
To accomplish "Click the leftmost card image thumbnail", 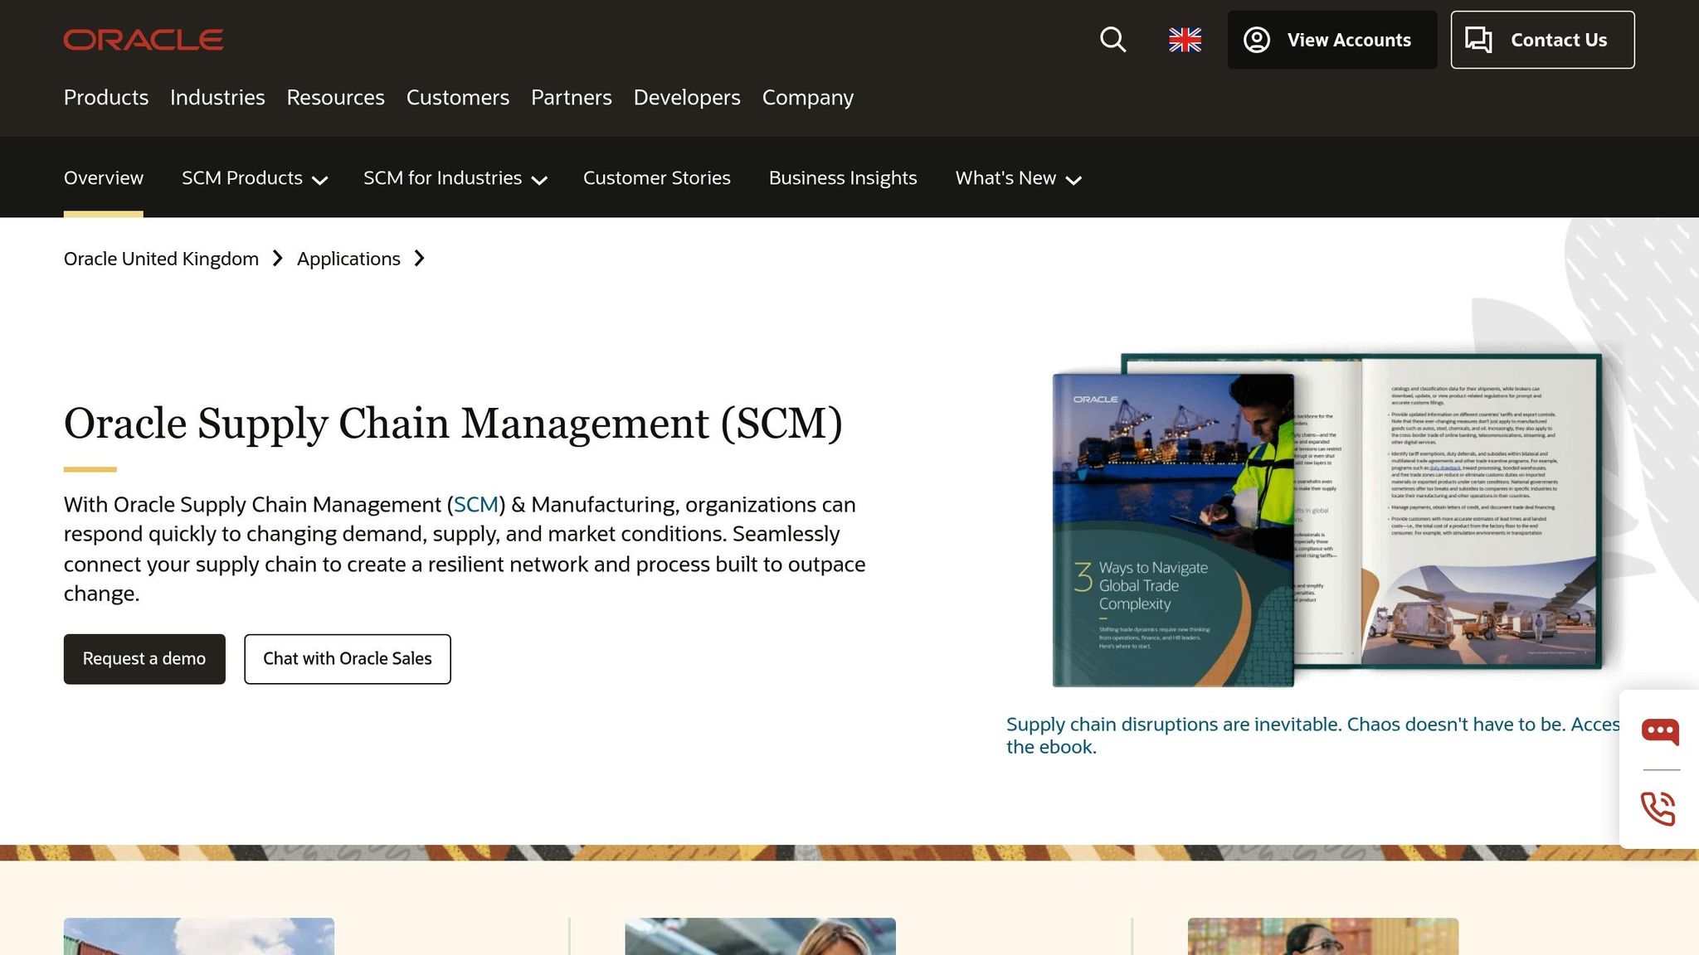I will [199, 936].
